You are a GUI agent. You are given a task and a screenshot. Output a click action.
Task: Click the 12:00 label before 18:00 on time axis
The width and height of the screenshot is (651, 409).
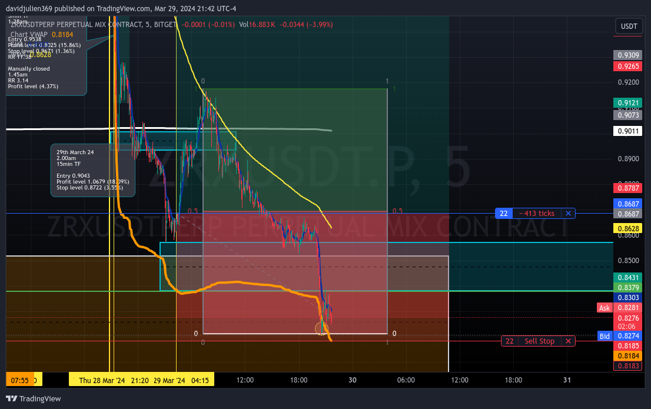pyautogui.click(x=245, y=380)
